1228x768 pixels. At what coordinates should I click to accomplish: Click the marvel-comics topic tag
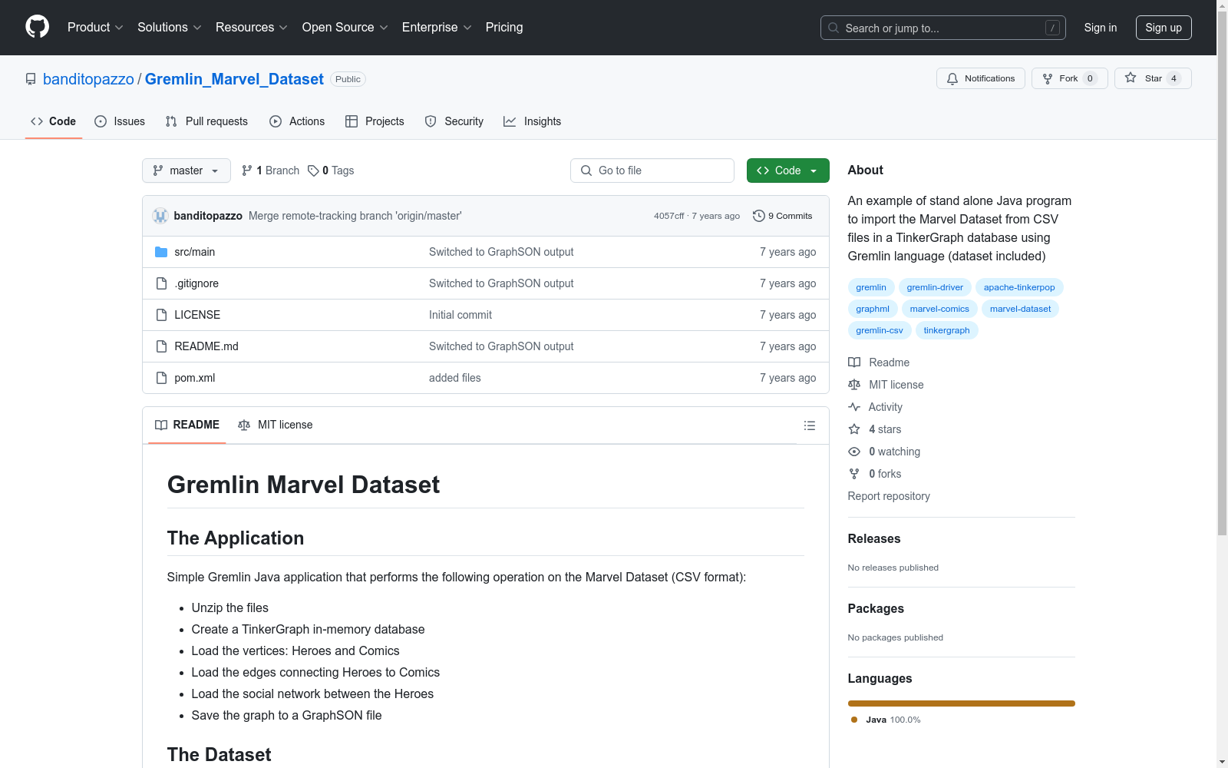click(939, 309)
